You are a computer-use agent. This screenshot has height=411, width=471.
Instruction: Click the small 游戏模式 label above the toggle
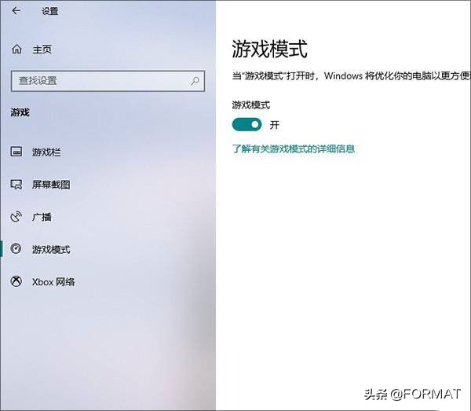pyautogui.click(x=251, y=105)
